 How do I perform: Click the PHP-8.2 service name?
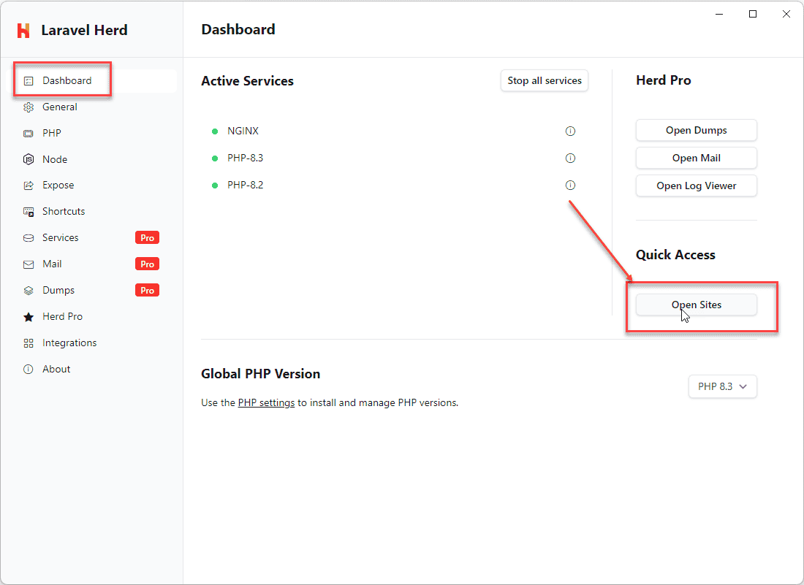point(245,186)
